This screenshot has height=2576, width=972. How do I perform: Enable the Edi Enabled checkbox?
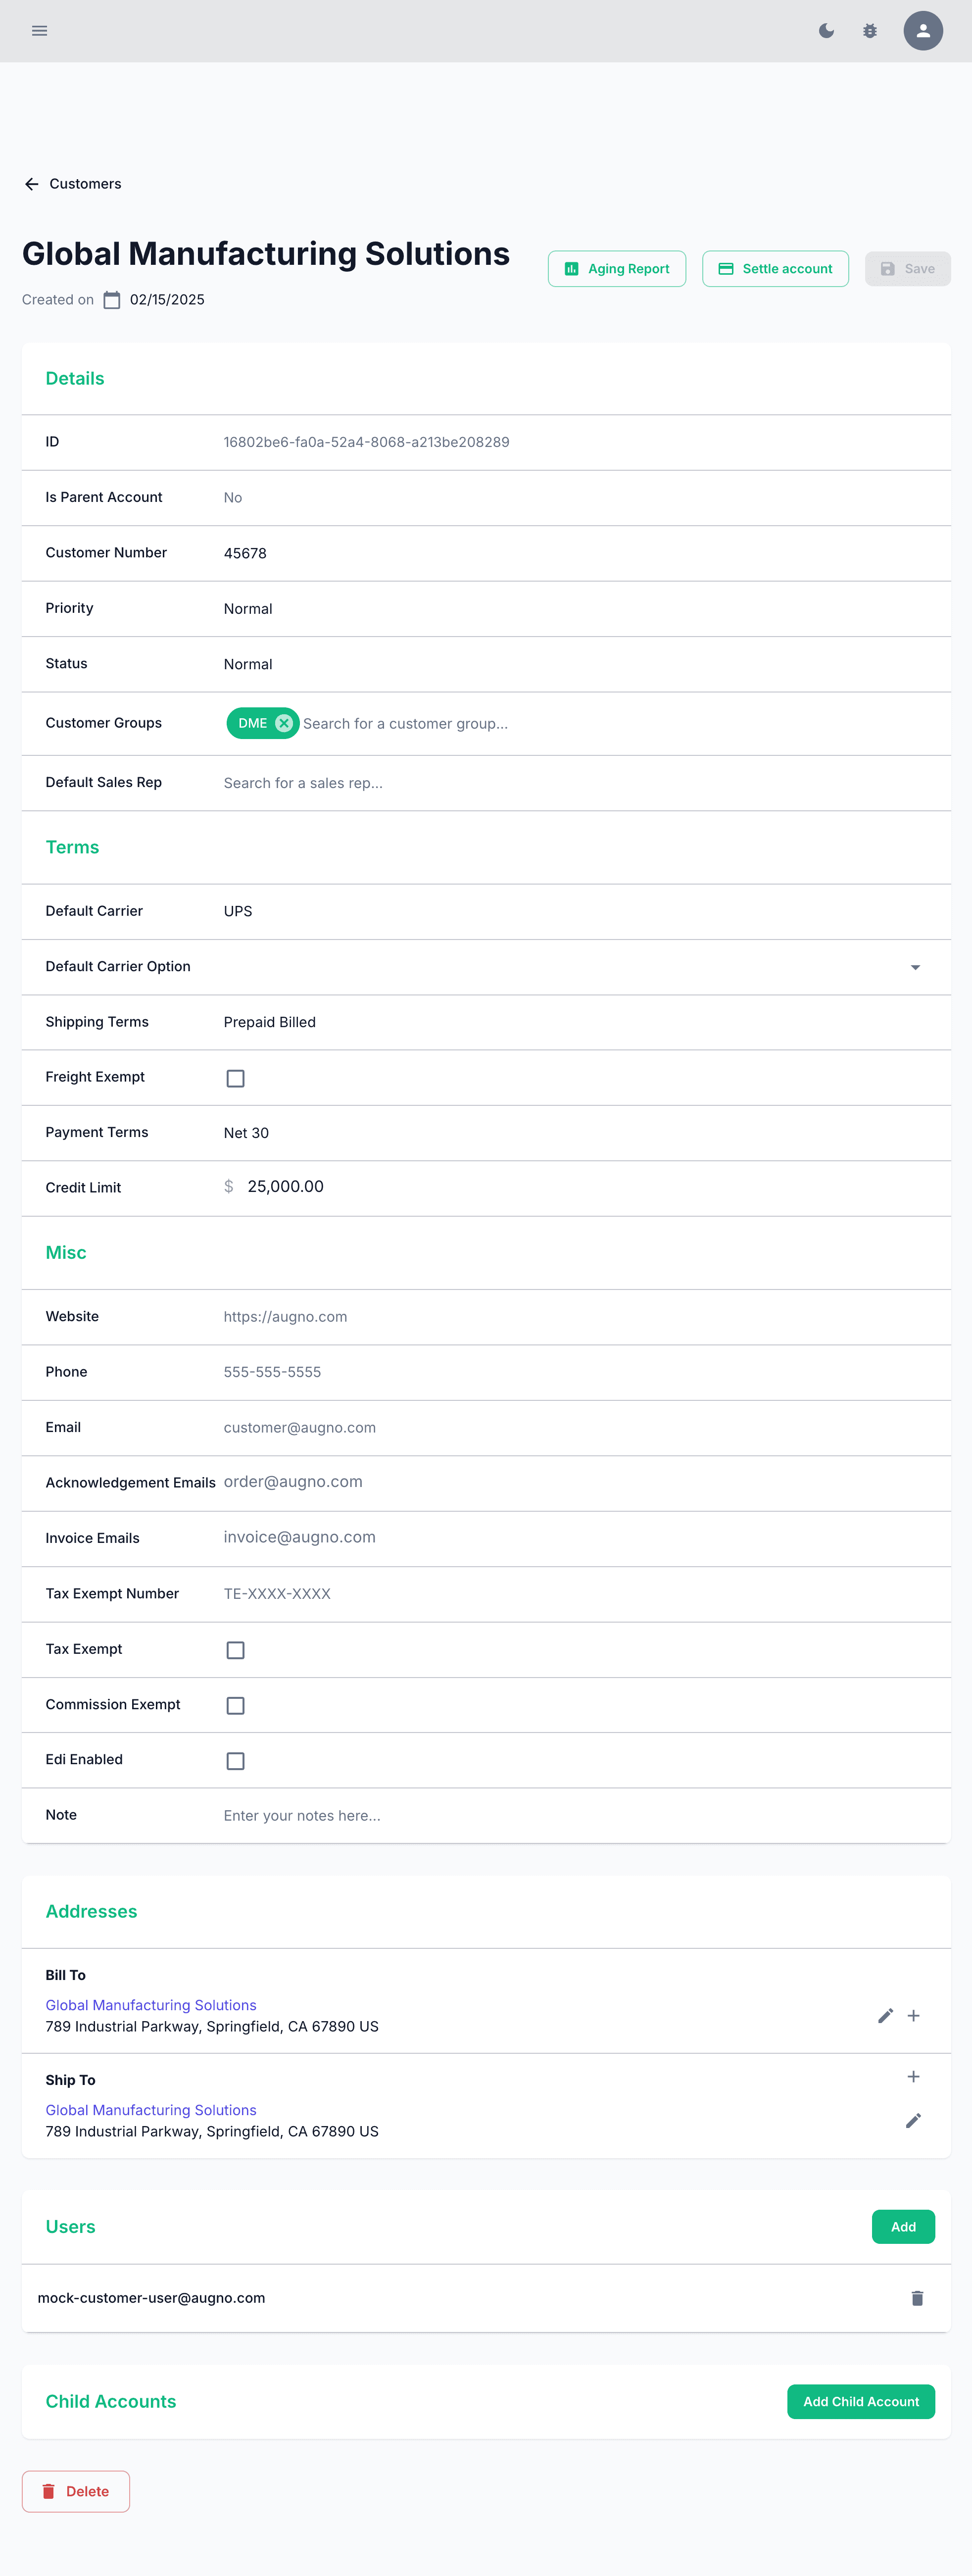coord(235,1761)
